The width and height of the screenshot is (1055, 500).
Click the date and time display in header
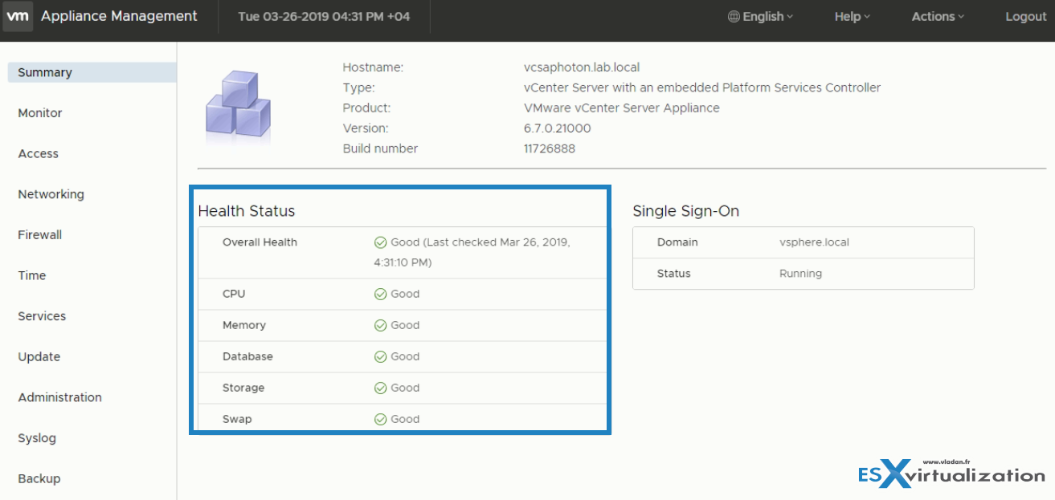click(x=325, y=16)
